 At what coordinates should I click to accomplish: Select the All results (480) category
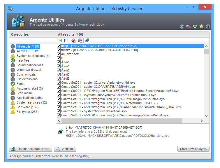[x=28, y=46]
